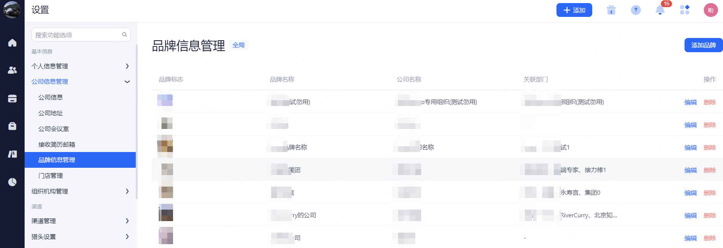This screenshot has width=723, height=248.
Task: Click the 添加品牌 button
Action: [x=703, y=45]
